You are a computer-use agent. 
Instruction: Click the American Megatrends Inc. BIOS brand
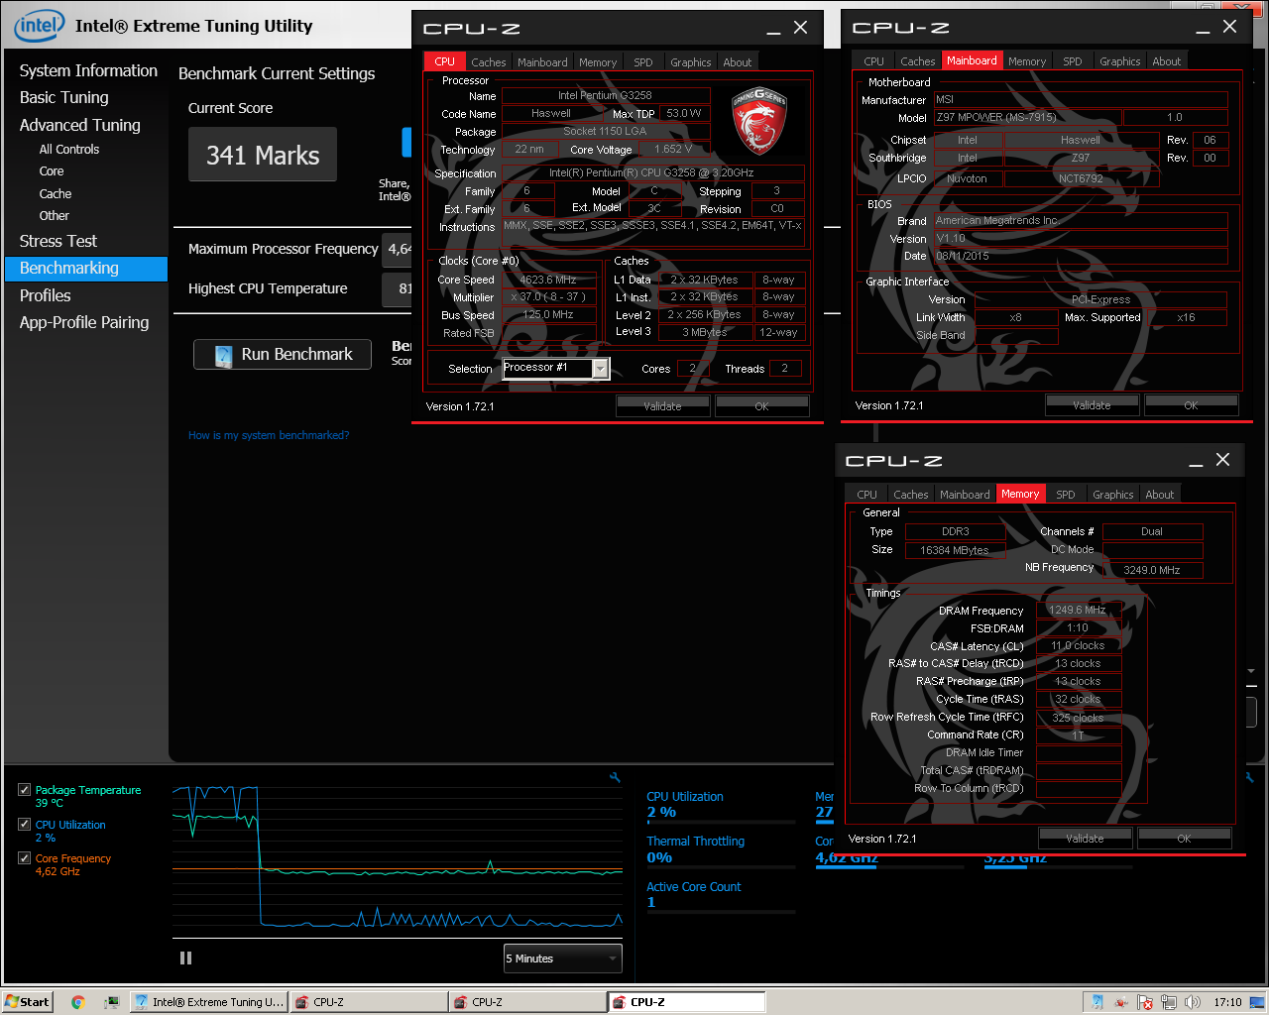pos(1081,221)
